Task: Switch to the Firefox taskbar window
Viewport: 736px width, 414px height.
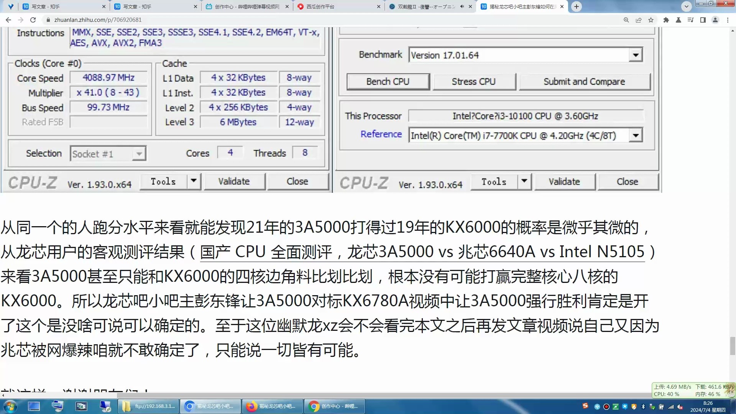Action: click(273, 406)
